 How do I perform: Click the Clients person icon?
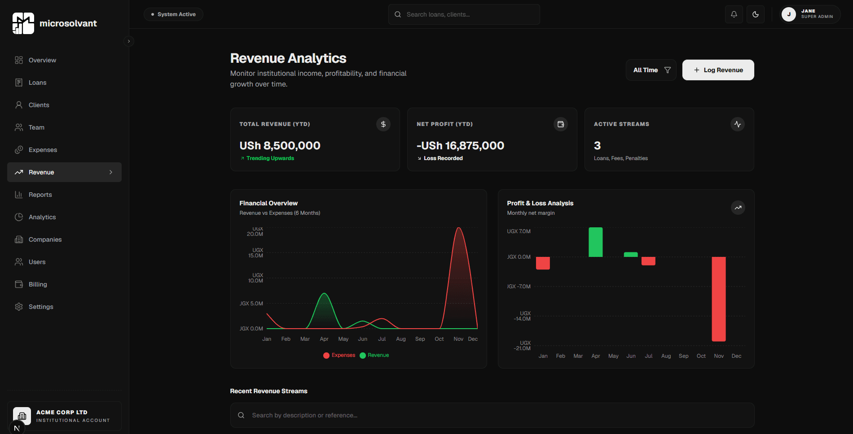pyautogui.click(x=19, y=105)
